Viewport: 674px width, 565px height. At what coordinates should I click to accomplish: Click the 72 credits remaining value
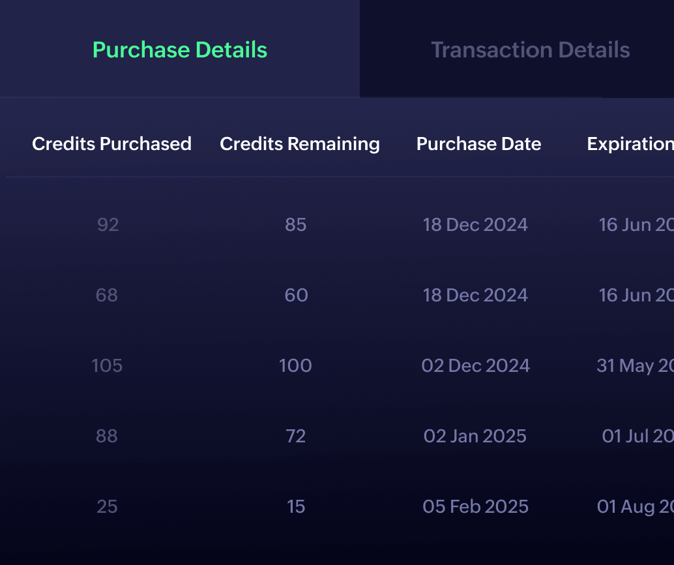297,436
